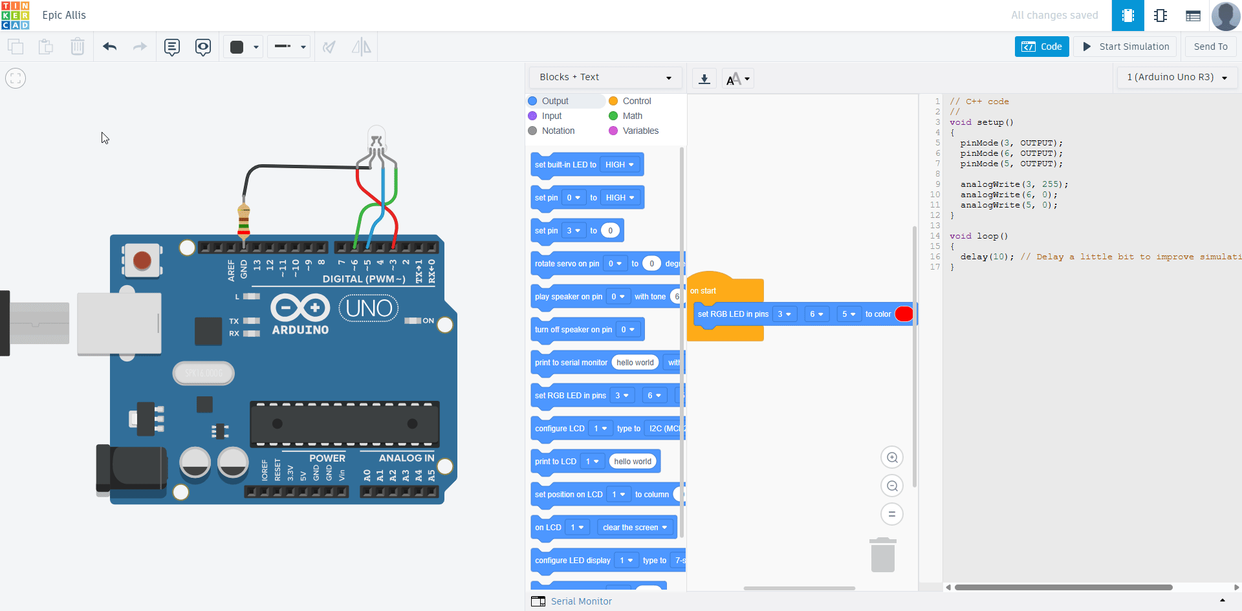
Task: Open clear the screen dropdown in LCD block
Action: point(635,528)
